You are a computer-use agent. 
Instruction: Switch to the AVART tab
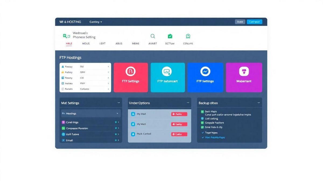click(153, 43)
